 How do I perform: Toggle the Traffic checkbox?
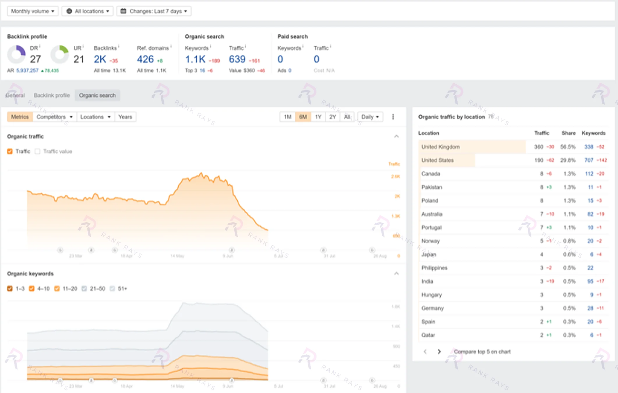click(10, 151)
